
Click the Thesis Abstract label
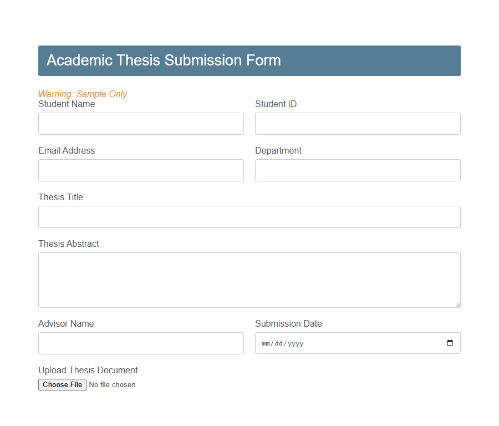point(68,244)
